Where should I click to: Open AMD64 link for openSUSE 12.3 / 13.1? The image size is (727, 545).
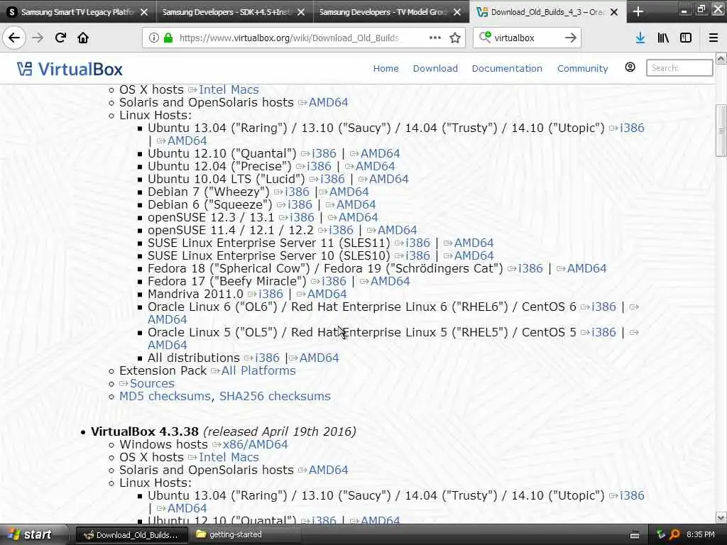358,217
